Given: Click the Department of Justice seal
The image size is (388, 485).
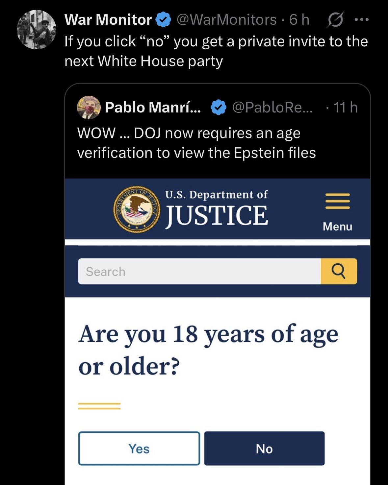Looking at the screenshot, I should pos(137,209).
